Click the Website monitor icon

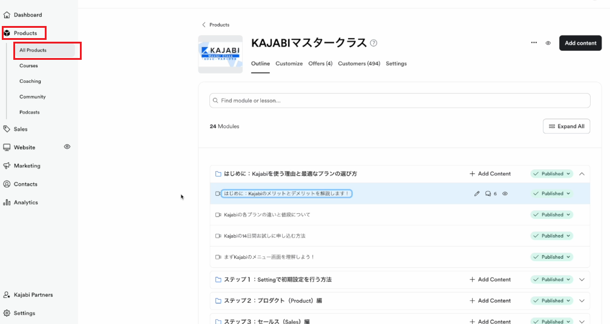pyautogui.click(x=7, y=147)
